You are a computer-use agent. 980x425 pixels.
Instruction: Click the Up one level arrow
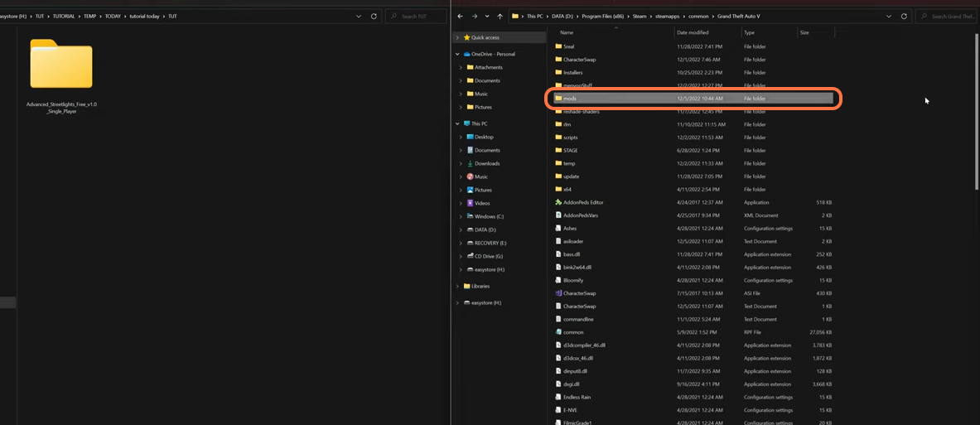(500, 16)
